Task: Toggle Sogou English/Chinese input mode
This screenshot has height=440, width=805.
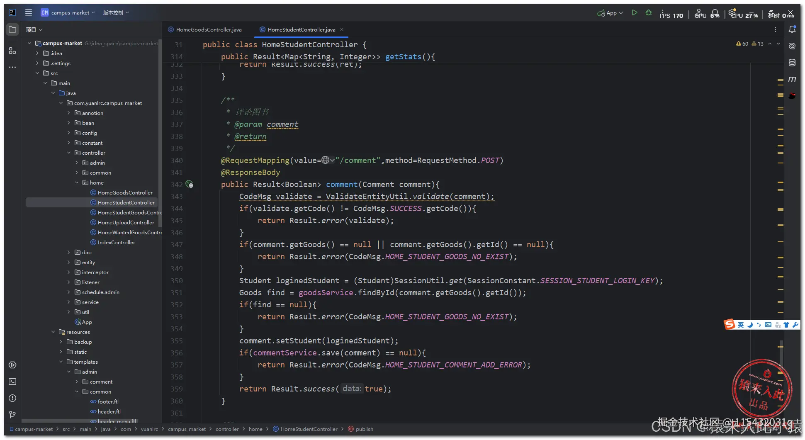Action: (741, 325)
